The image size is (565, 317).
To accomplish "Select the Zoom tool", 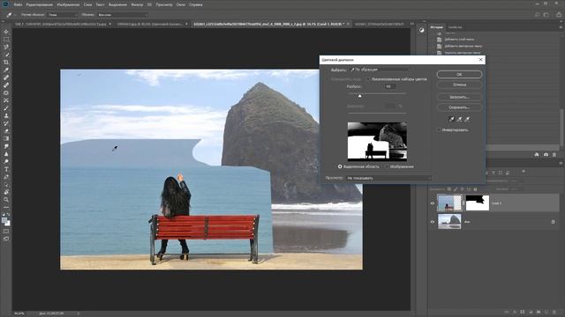I will 6,200.
